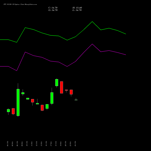
Task: Select the thin red candle above 20 Feb
Action: coord(66,90)
